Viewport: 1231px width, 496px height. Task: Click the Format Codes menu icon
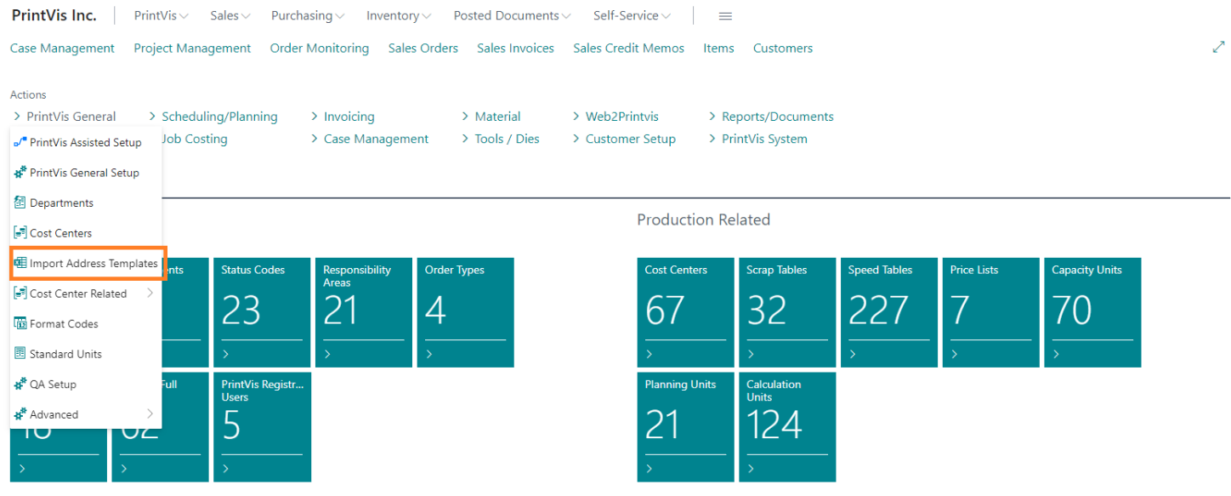(20, 323)
